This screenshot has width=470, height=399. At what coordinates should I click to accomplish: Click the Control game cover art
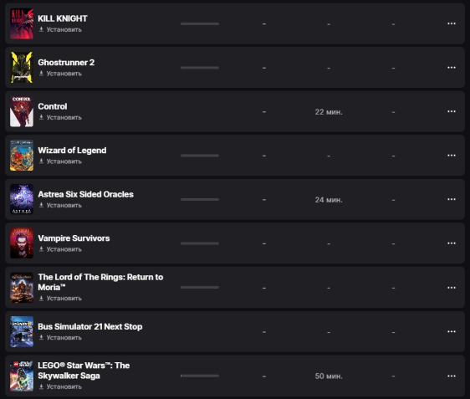click(x=22, y=111)
